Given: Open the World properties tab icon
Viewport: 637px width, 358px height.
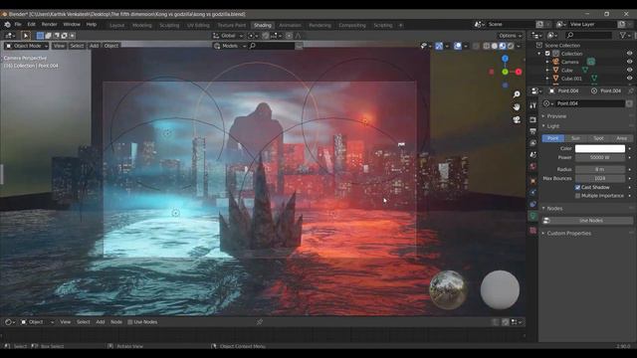Looking at the screenshot, I should [533, 166].
